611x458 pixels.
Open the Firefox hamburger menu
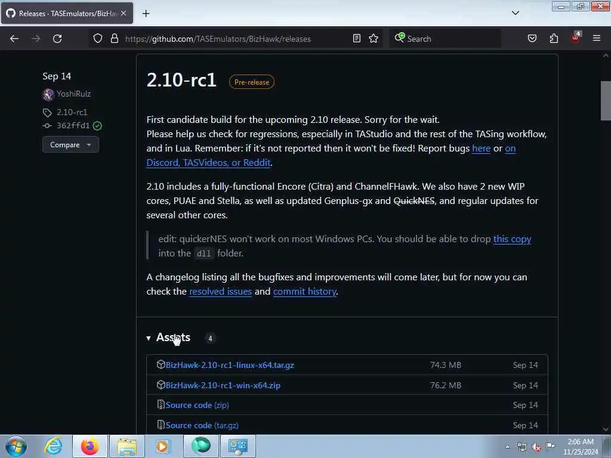coord(597,38)
